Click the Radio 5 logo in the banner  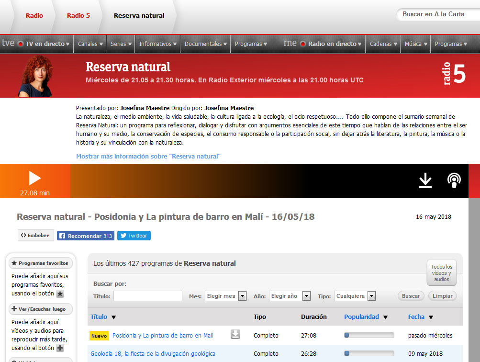[454, 74]
